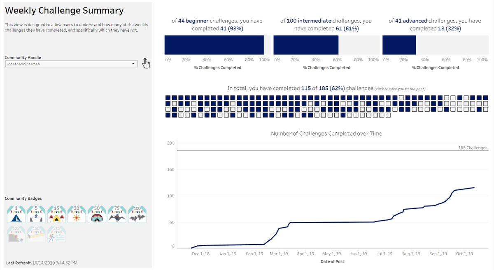Viewport: 494px width, 270px height.
Task: Click the Oct 1, 19 axis label
Action: coord(464,254)
